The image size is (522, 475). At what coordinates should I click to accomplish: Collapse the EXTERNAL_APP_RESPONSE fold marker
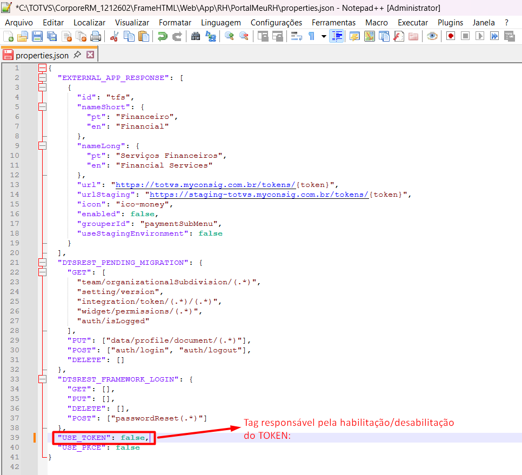(42, 78)
